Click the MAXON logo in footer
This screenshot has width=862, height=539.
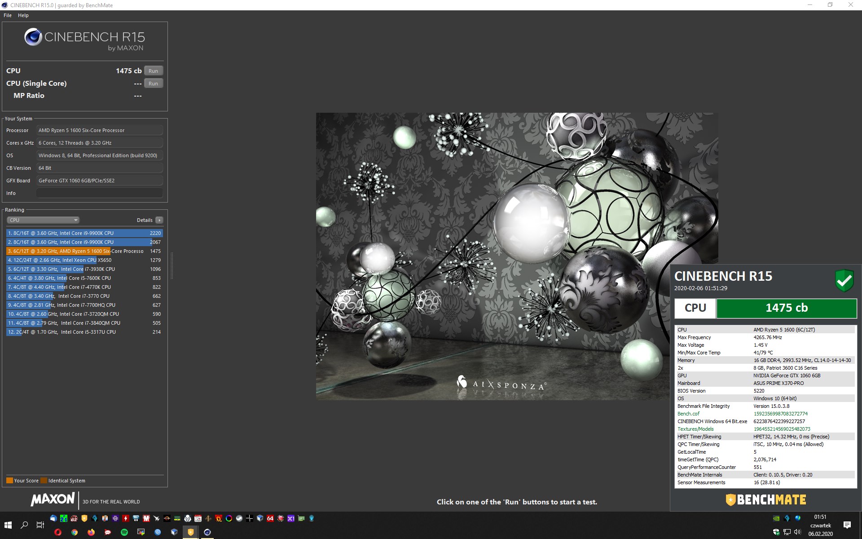53,499
